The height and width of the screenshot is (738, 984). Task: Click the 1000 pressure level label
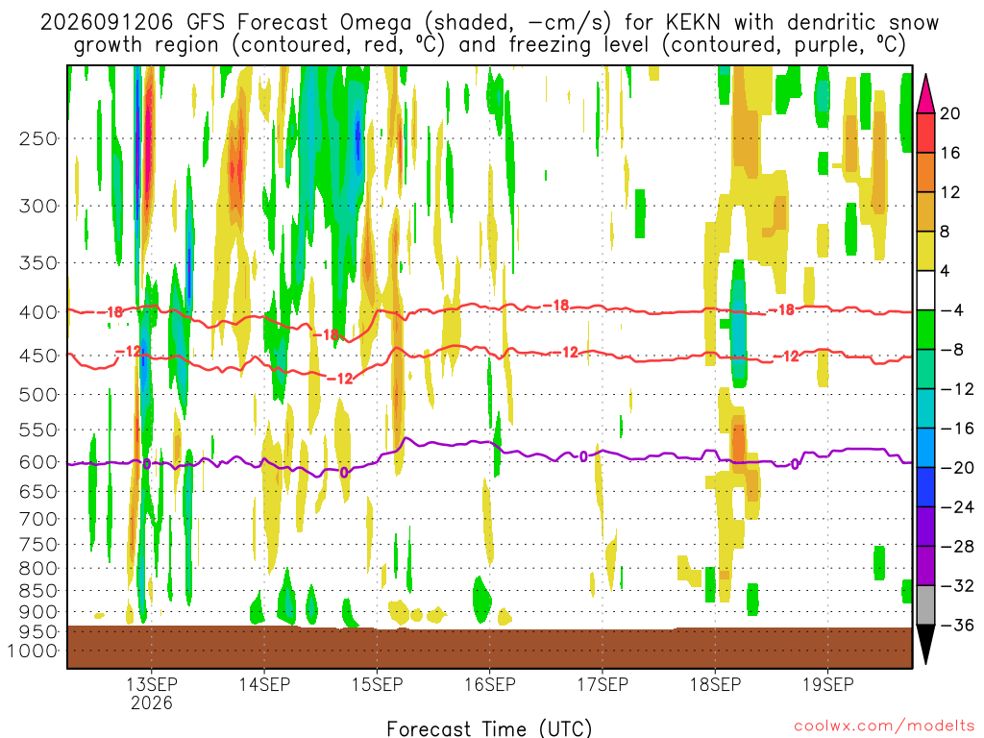coord(33,651)
